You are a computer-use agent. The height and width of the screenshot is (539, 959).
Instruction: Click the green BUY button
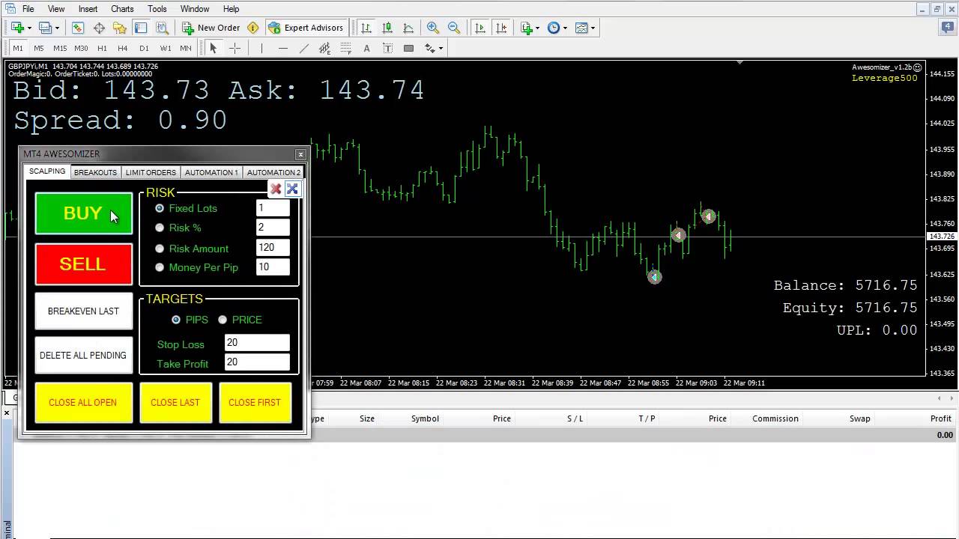coord(83,213)
